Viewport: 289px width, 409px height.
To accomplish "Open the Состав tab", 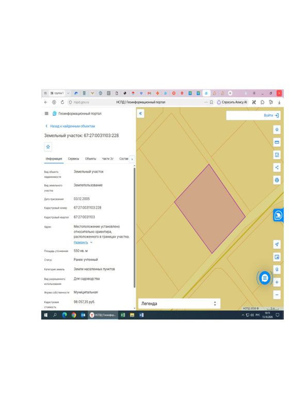I will coord(124,159).
